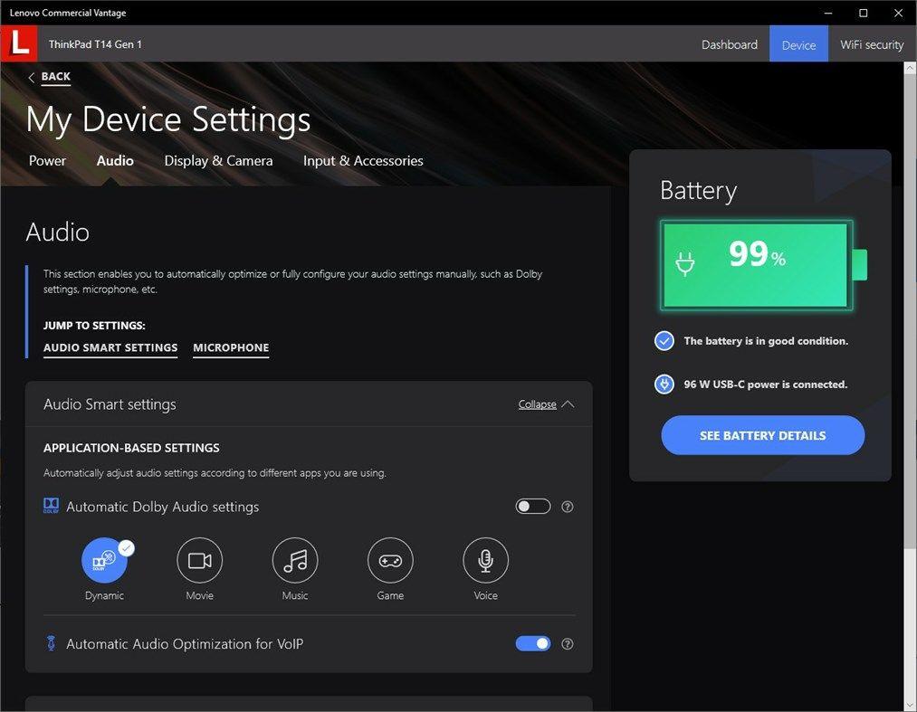Image resolution: width=917 pixels, height=712 pixels.
Task: Choose the Music audio profile icon
Action: pos(294,559)
